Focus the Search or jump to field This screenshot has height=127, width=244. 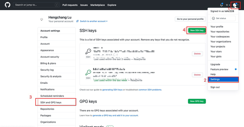36,5
